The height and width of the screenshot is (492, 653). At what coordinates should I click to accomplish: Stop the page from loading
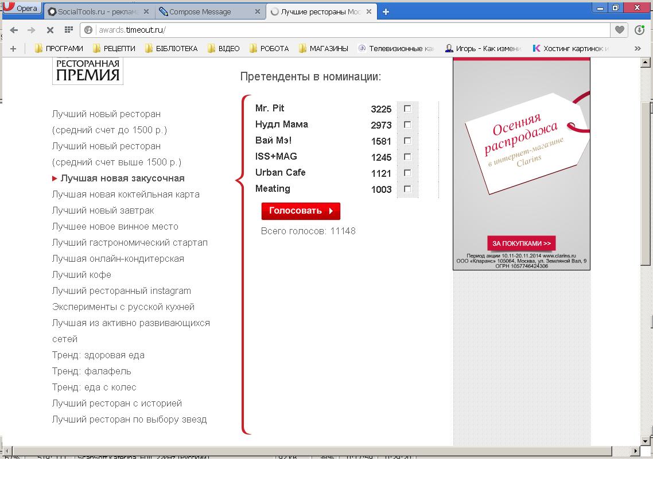click(50, 30)
